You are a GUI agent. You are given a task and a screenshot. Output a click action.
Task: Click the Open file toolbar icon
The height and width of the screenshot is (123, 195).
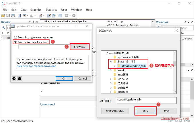[3, 16]
